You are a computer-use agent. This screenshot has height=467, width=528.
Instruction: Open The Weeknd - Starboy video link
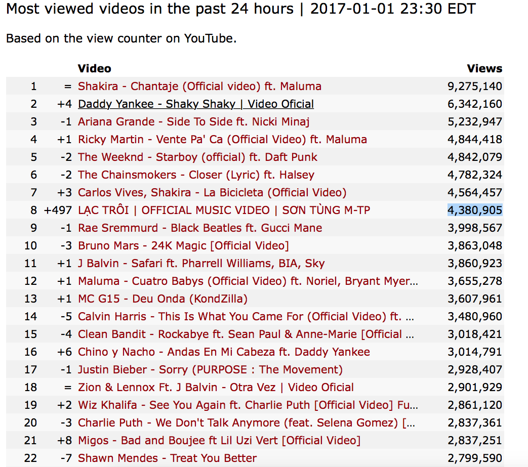pyautogui.click(x=197, y=157)
